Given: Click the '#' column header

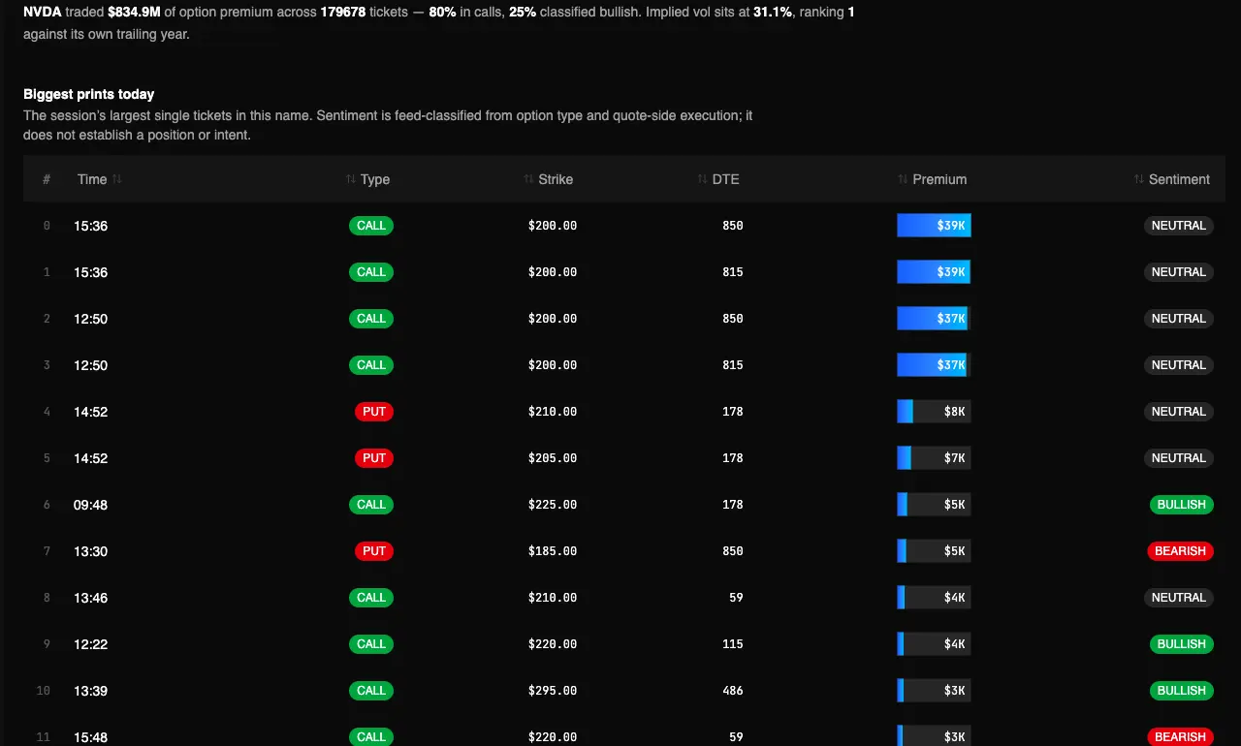Looking at the screenshot, I should pos(47,179).
